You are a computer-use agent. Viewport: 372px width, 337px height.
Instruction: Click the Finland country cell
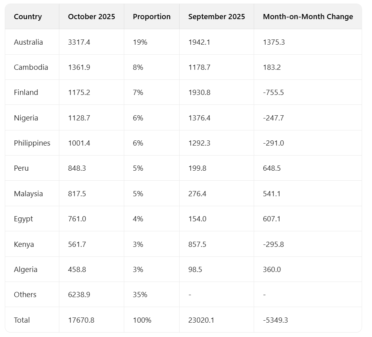click(26, 93)
